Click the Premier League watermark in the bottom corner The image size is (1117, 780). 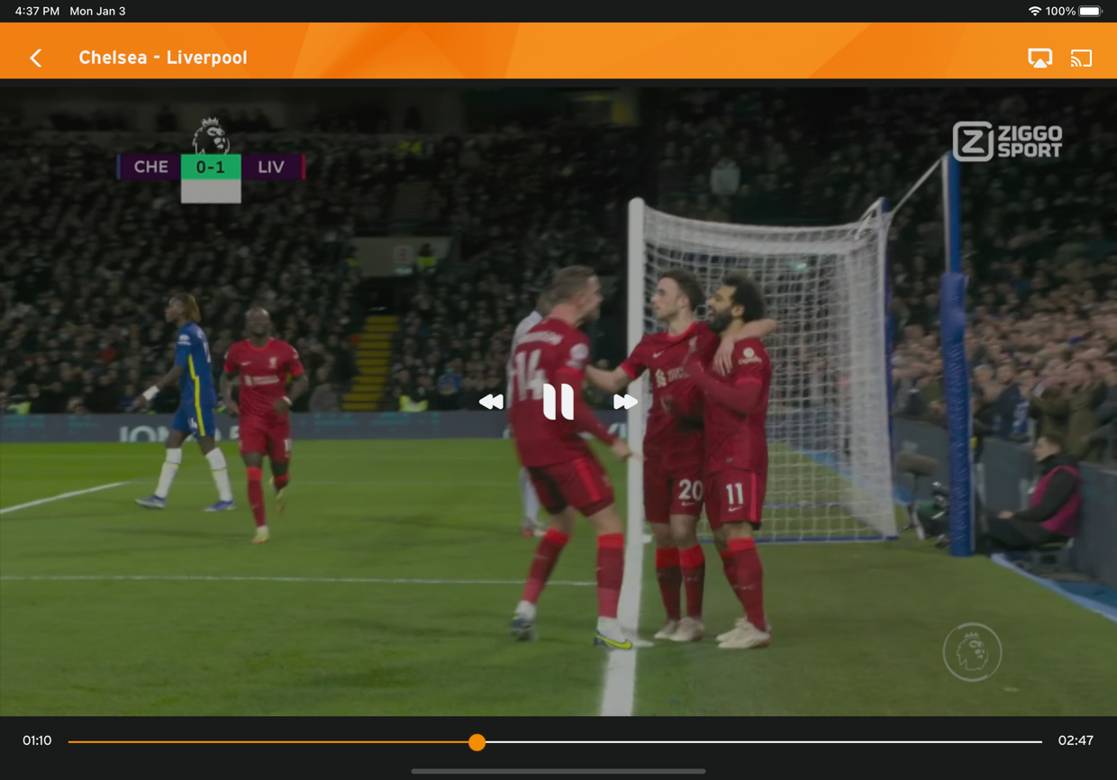click(972, 651)
